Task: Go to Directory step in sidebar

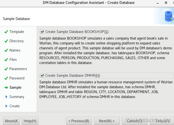Action: click(x=17, y=41)
